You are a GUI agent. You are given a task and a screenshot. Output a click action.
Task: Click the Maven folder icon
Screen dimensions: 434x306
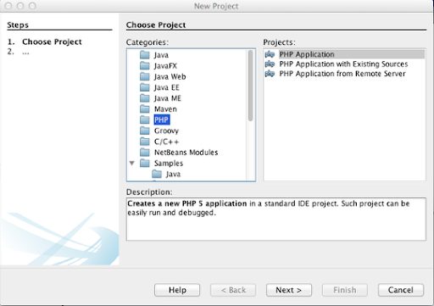click(x=145, y=108)
